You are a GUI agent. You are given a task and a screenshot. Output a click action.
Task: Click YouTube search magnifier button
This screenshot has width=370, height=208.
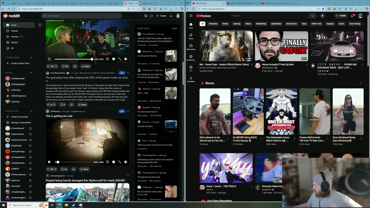312,16
